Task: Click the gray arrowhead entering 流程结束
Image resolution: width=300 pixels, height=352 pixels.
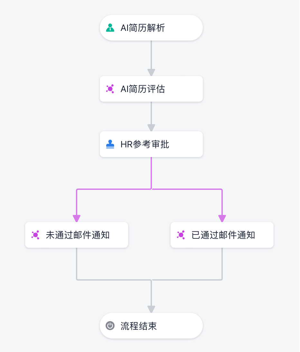Action: pyautogui.click(x=151, y=309)
